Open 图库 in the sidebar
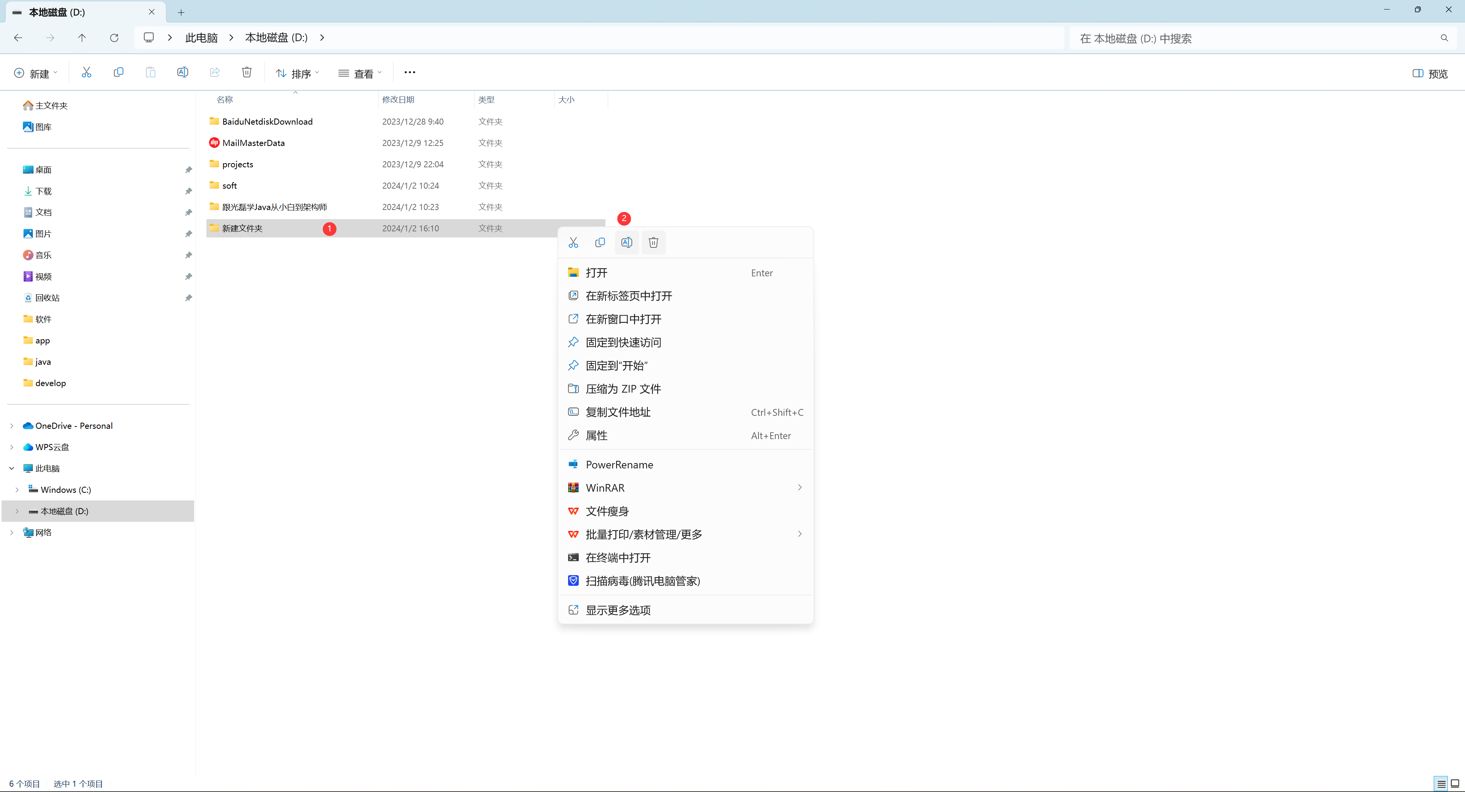 click(37, 127)
